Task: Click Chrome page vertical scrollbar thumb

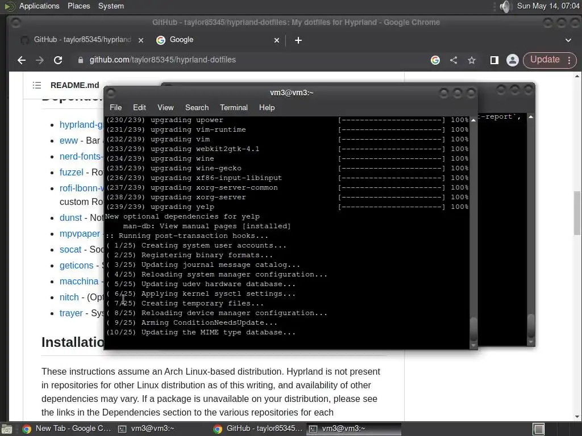Action: pyautogui.click(x=577, y=213)
